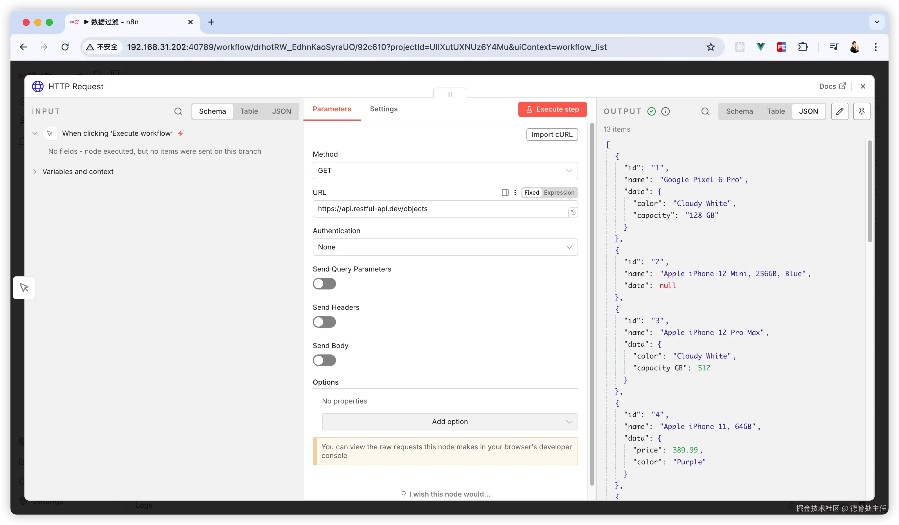Turn on Send Headers switch

click(x=324, y=322)
